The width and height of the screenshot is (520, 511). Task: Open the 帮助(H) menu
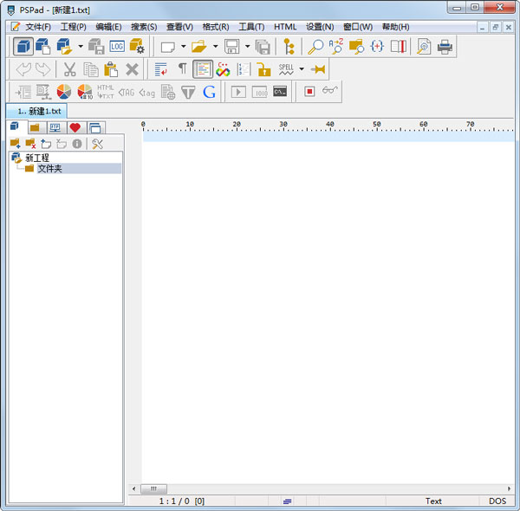(396, 27)
